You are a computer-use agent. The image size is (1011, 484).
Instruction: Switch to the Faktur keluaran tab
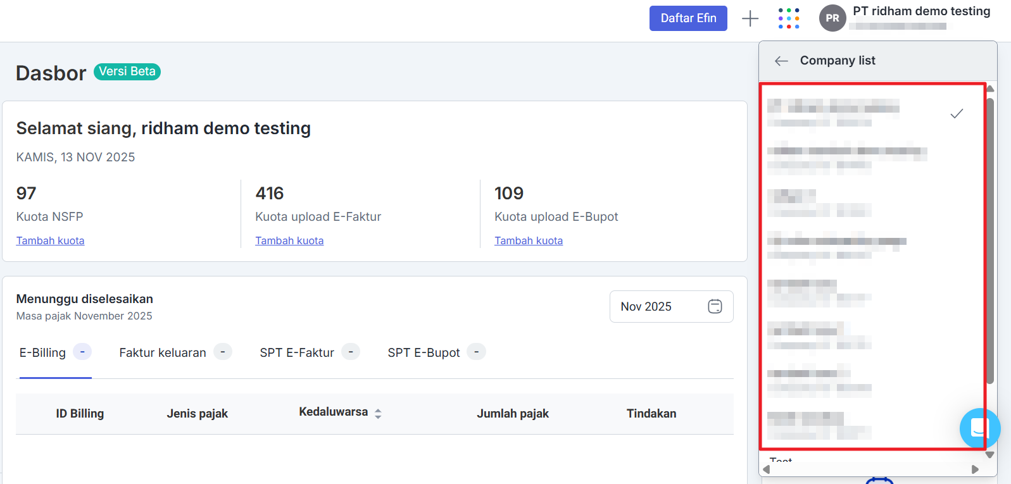[x=163, y=352]
